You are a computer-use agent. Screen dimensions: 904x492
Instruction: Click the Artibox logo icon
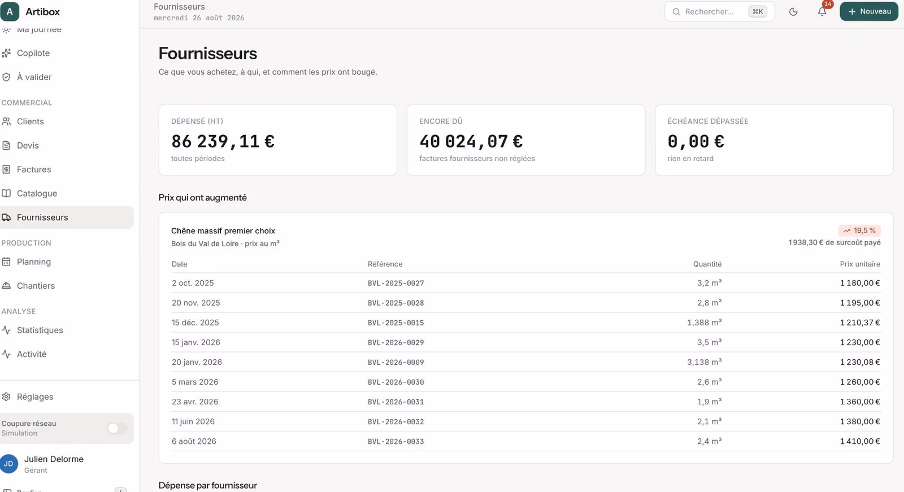coord(10,11)
